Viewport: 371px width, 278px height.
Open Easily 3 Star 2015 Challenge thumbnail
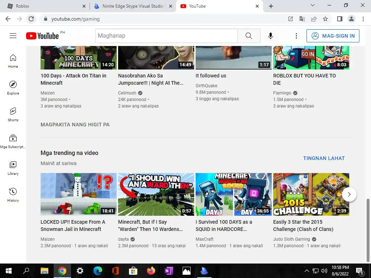pyautogui.click(x=311, y=194)
